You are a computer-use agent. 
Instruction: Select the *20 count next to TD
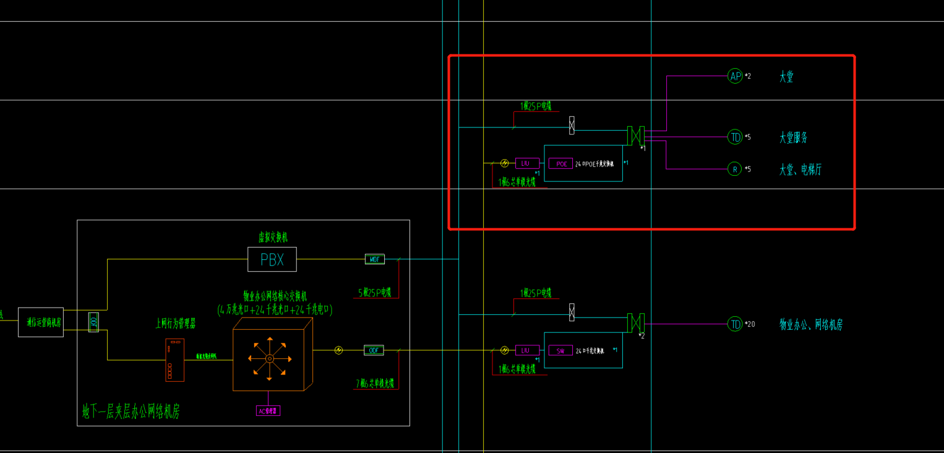[x=750, y=324]
